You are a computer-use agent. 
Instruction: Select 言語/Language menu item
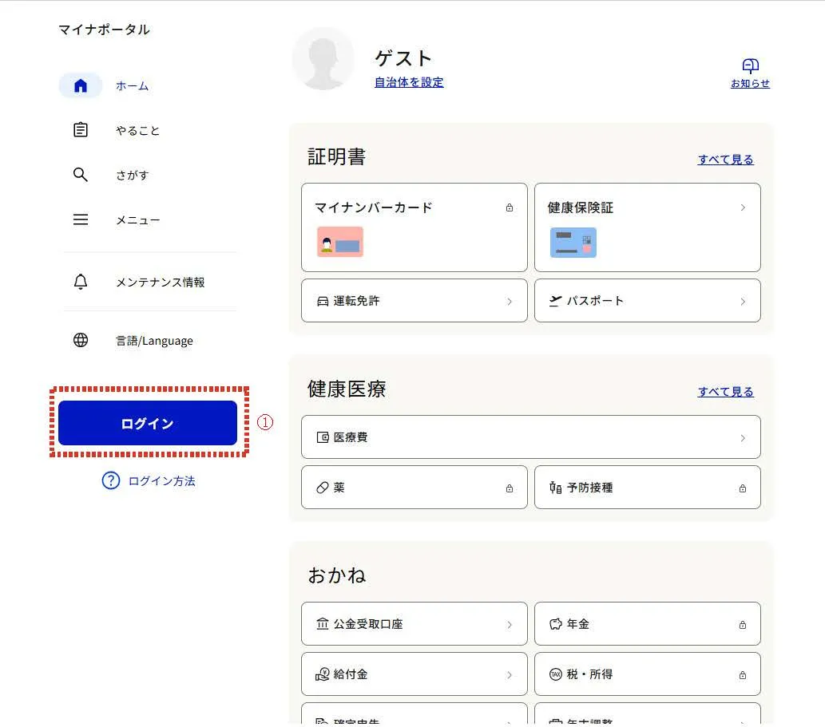[x=154, y=341]
